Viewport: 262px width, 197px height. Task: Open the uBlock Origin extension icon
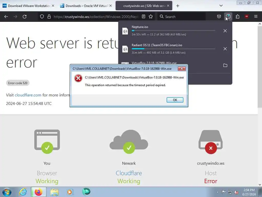point(246,16)
